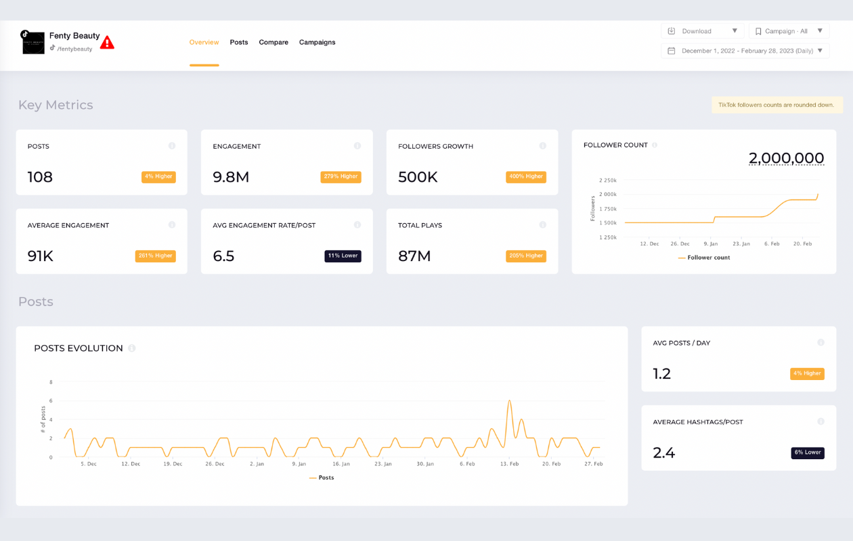The height and width of the screenshot is (541, 853).
Task: Toggle the Posts legend in Posts Evolution
Action: [322, 477]
